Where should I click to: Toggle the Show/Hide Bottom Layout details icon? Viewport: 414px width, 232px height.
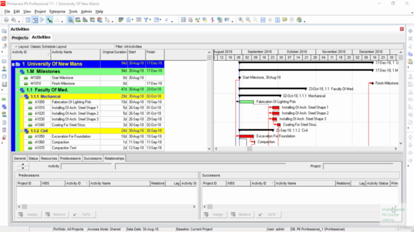coord(71,20)
